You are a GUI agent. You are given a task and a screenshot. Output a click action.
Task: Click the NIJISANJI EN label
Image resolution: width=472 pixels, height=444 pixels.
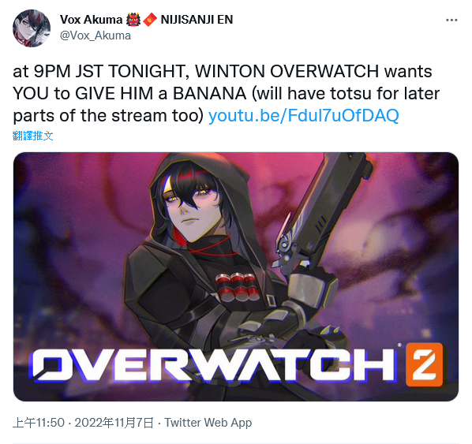tap(197, 20)
